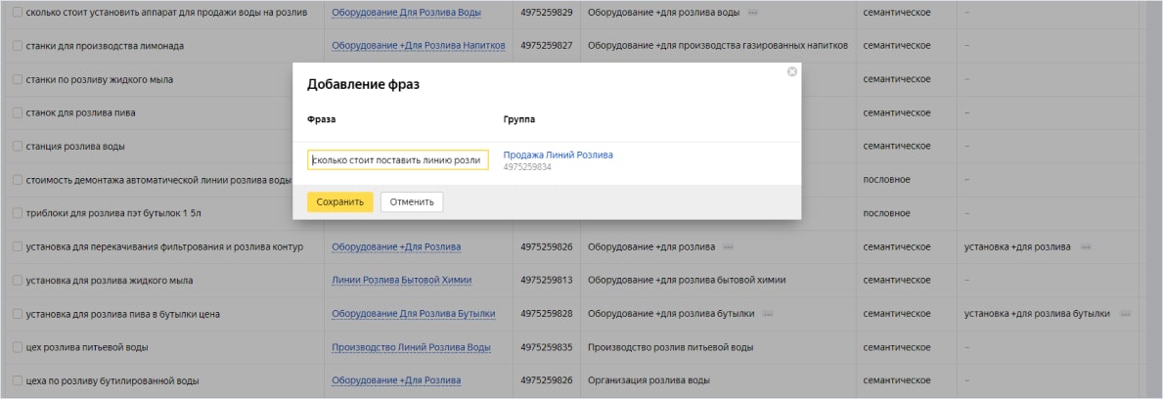The image size is (1163, 399).
Task: Click group ID 4975259827
Action: 547,46
